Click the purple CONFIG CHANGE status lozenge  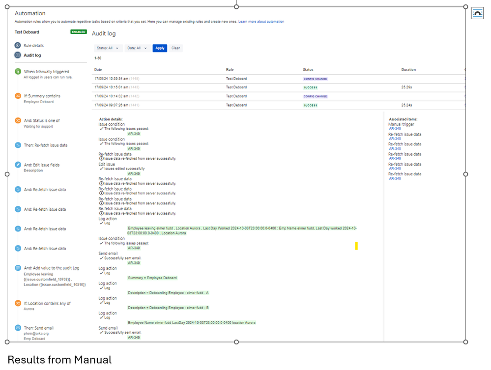pyautogui.click(x=315, y=78)
